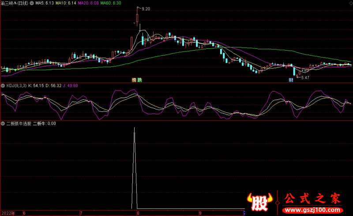The width and height of the screenshot is (353, 216).
Task: Select the MA10 moving average label
Action: pos(66,3)
